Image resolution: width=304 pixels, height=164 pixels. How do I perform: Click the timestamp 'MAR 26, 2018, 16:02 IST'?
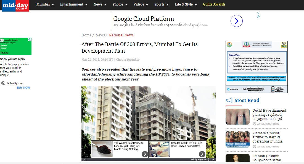pyautogui.click(x=269, y=124)
